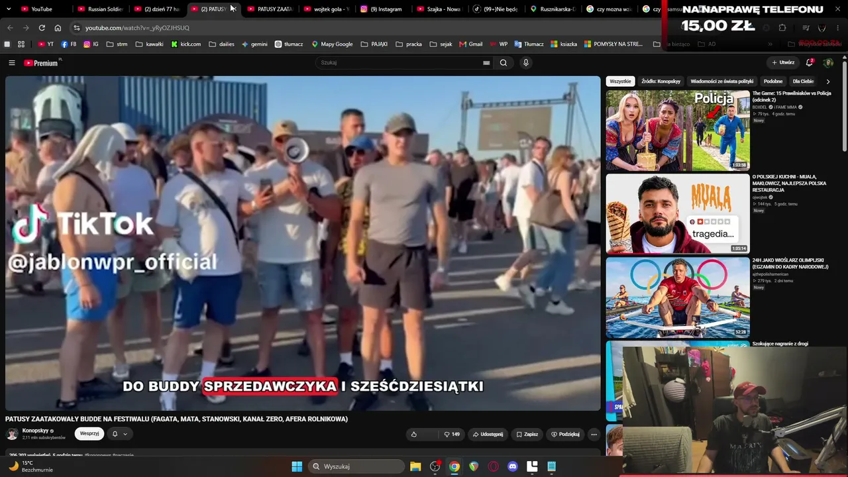The height and width of the screenshot is (477, 848).
Task: Open the Gmail bookmark
Action: coord(471,44)
